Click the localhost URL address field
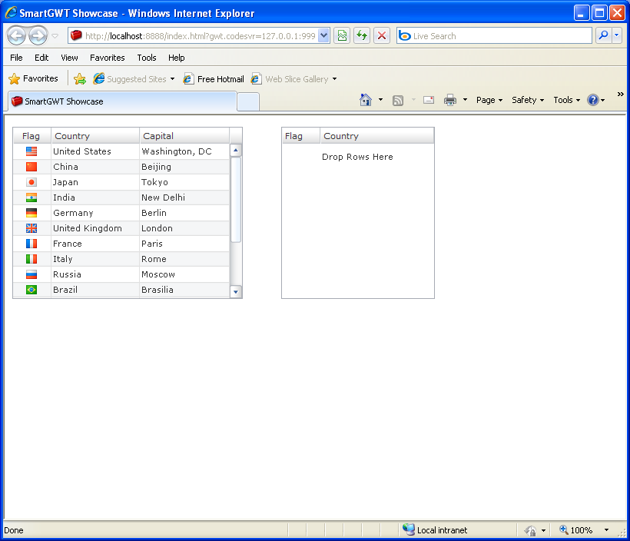630x541 pixels. [199, 36]
